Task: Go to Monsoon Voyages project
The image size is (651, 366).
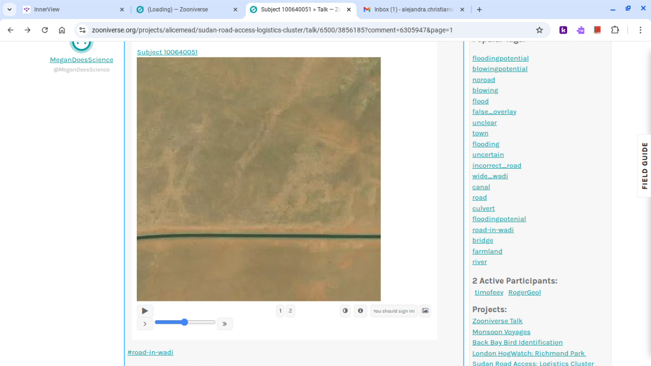Action: click(501, 331)
